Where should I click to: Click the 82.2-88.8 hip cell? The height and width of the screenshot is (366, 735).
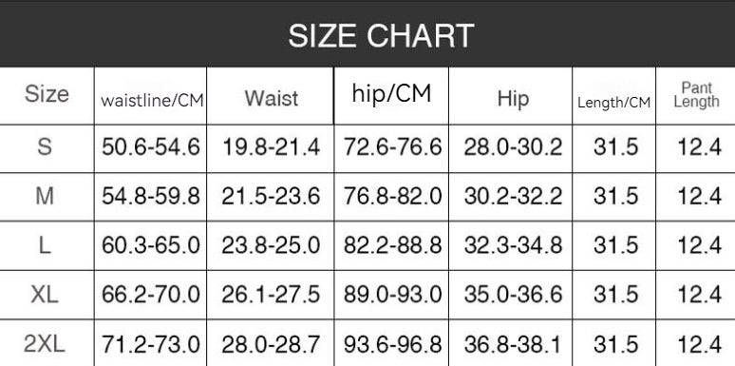(x=392, y=245)
